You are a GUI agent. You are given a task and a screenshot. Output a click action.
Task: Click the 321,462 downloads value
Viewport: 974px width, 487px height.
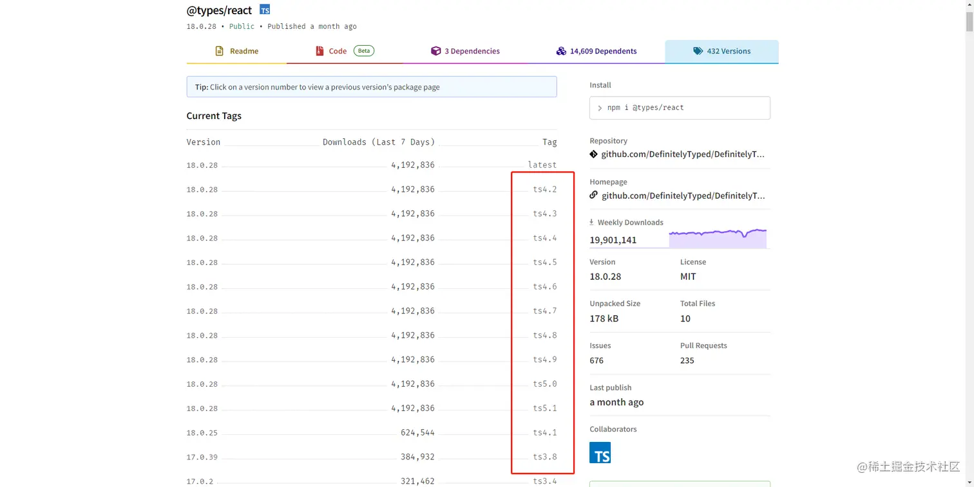[x=417, y=481]
